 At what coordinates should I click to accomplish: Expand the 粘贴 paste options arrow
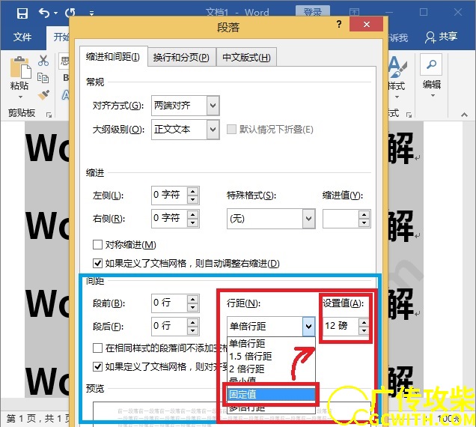(20, 97)
